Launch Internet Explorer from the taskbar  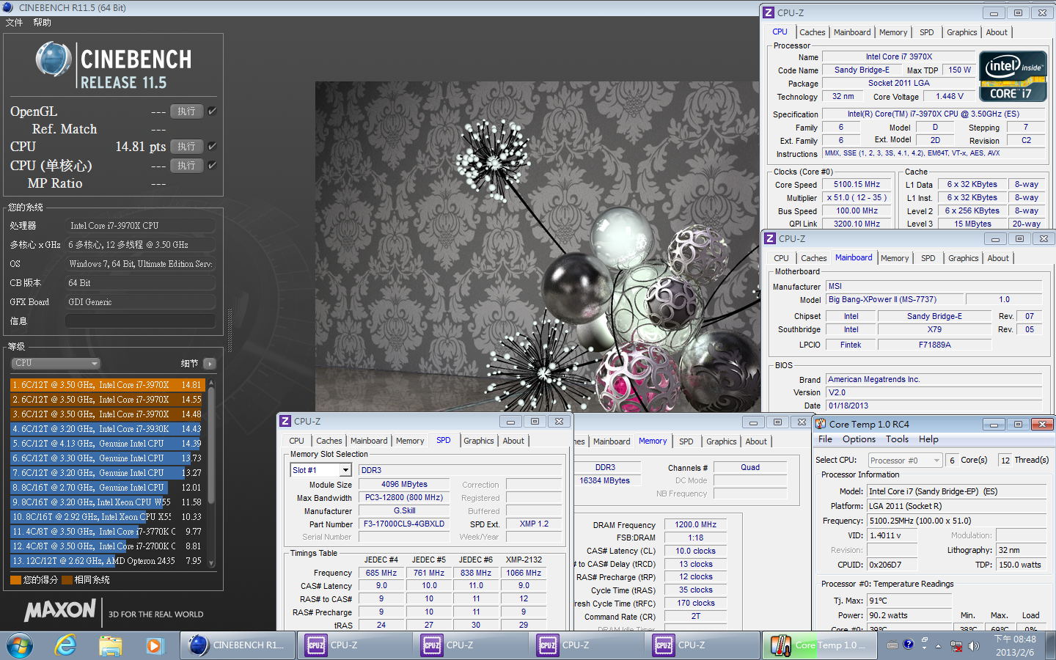pos(65,645)
